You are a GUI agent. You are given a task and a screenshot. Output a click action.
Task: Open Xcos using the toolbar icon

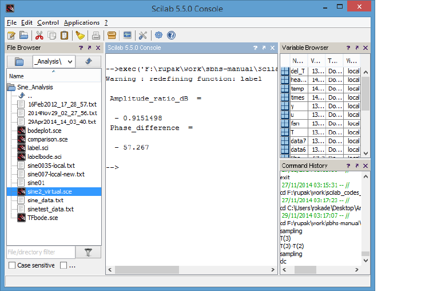pos(127,36)
